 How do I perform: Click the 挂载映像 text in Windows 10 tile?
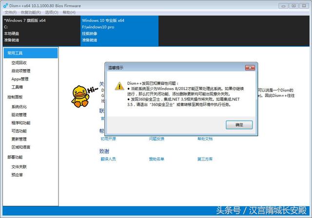tap(90, 34)
